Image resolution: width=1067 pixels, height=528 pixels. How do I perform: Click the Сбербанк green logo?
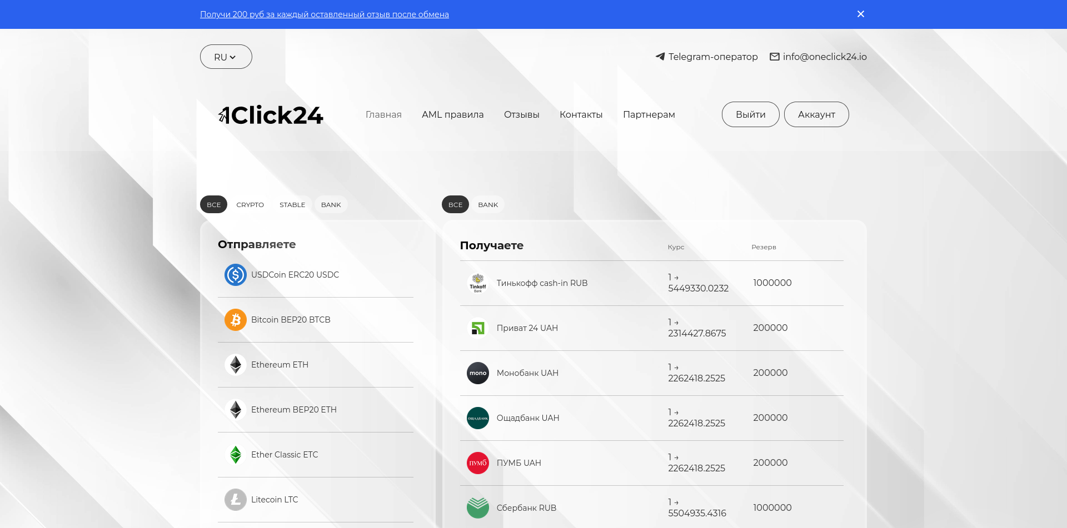(x=478, y=508)
